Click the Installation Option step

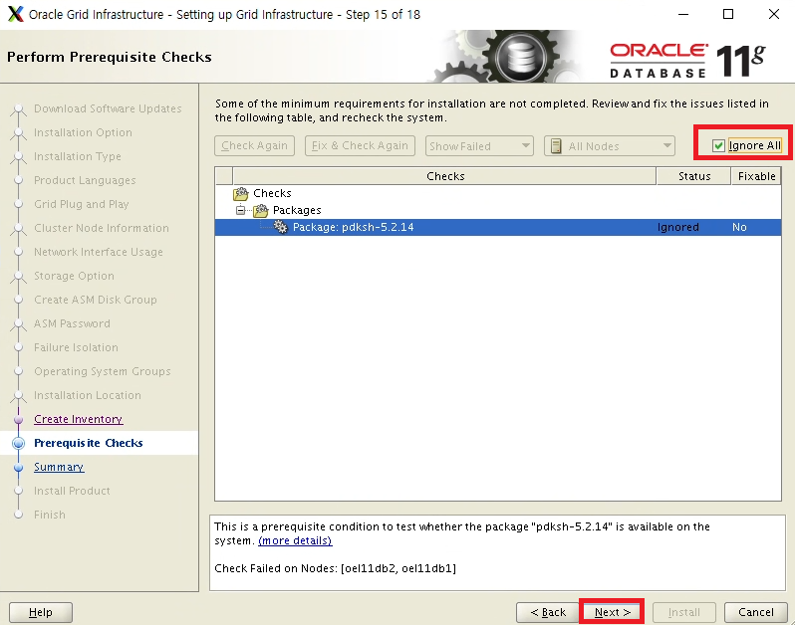[x=83, y=132]
